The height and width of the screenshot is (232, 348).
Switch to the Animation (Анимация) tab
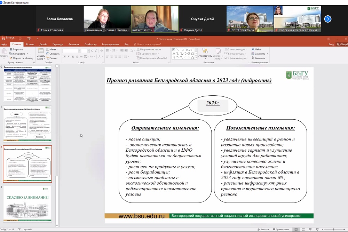74,45
